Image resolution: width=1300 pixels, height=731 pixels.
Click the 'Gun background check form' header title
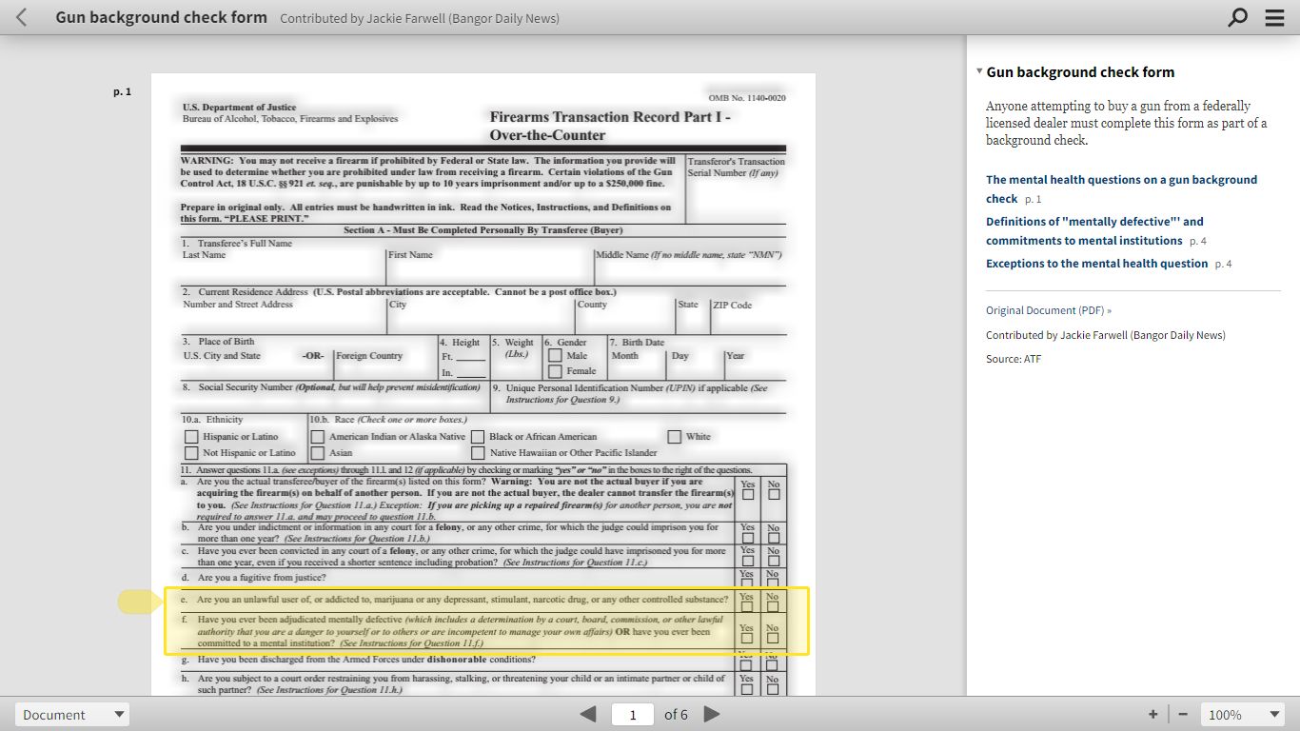click(x=161, y=17)
